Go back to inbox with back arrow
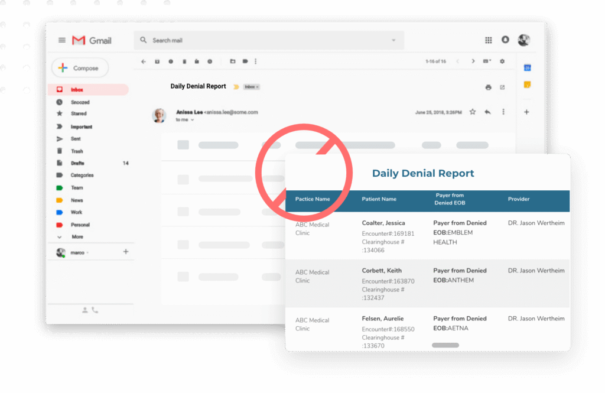605x393 pixels. (x=144, y=61)
